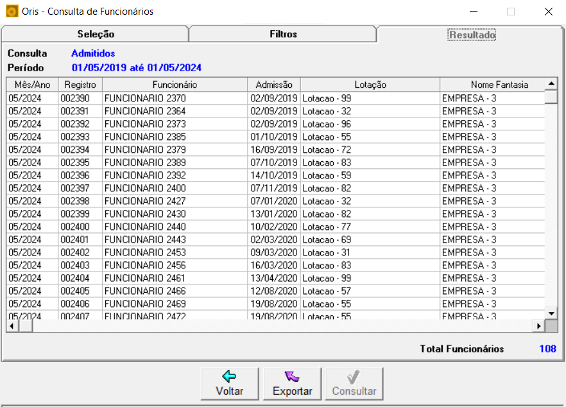The width and height of the screenshot is (566, 407).
Task: Click the total funcionários value 108
Action: pos(547,349)
